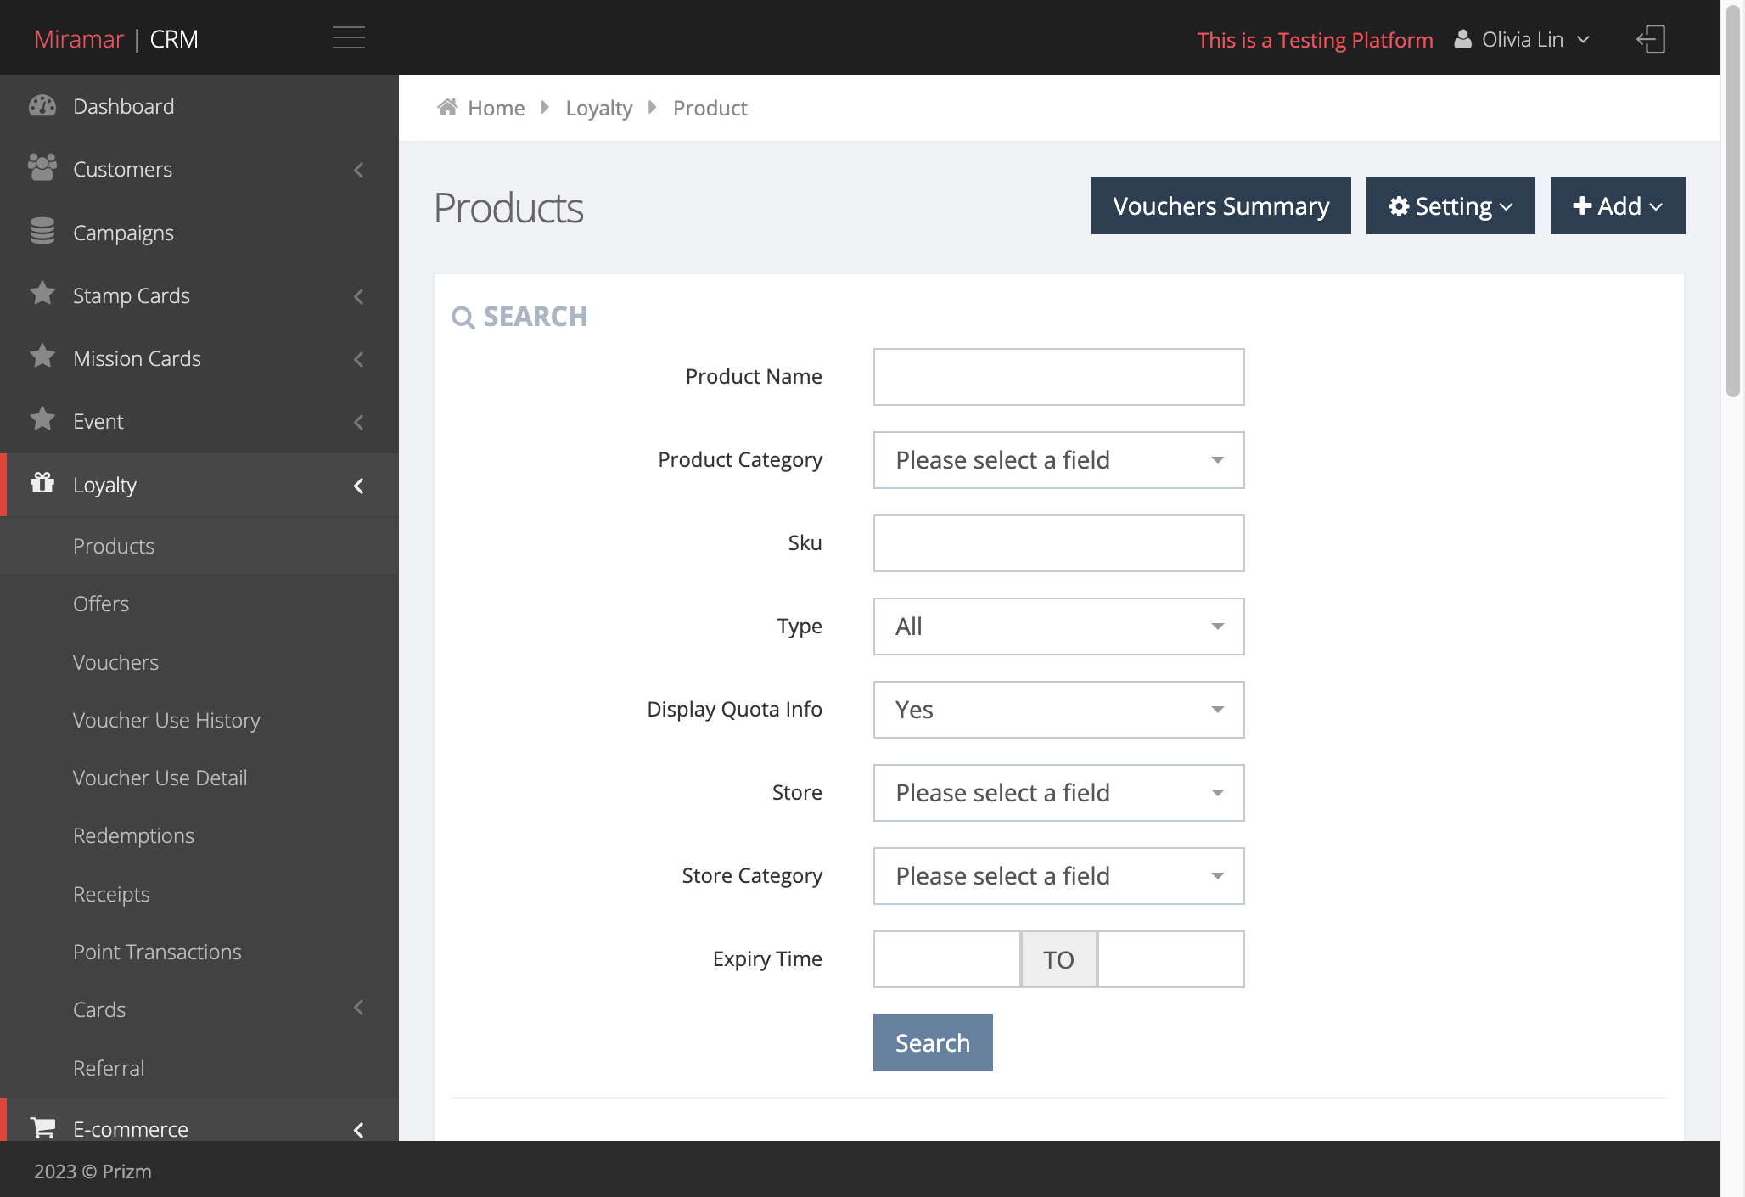Click the Expiry Time start date field

click(946, 959)
